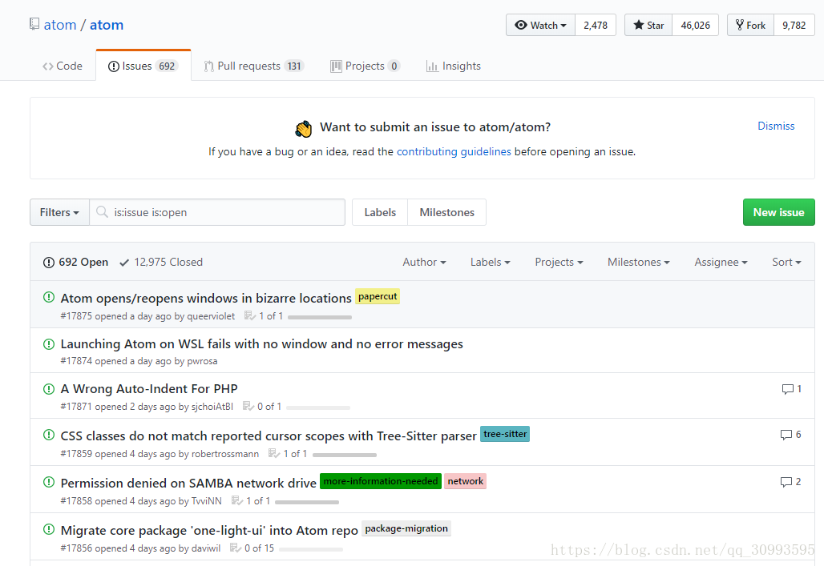Dismiss the submit issue banner
This screenshot has width=824, height=566.
coord(776,126)
